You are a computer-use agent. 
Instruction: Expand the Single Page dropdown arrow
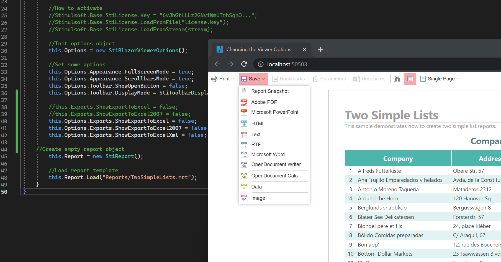(458, 79)
